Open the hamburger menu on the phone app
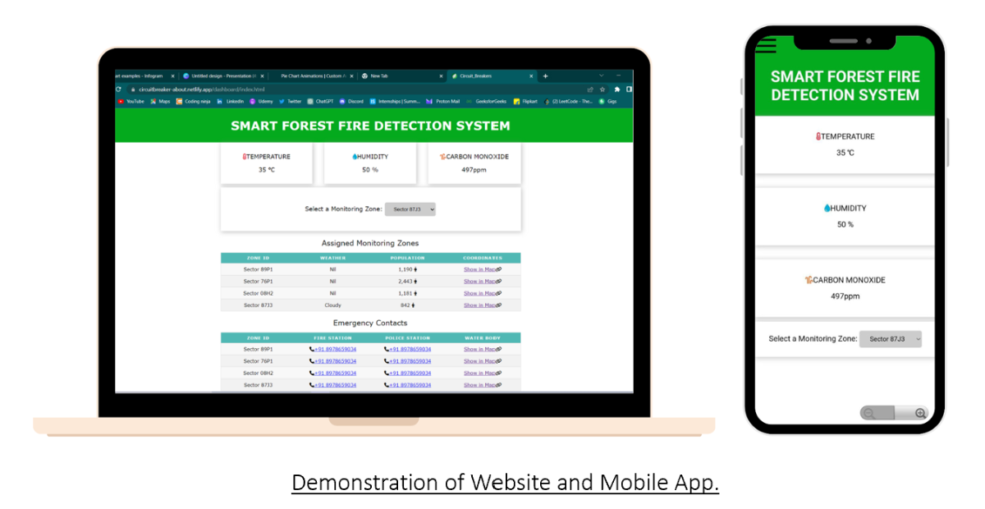The width and height of the screenshot is (985, 509). click(767, 44)
